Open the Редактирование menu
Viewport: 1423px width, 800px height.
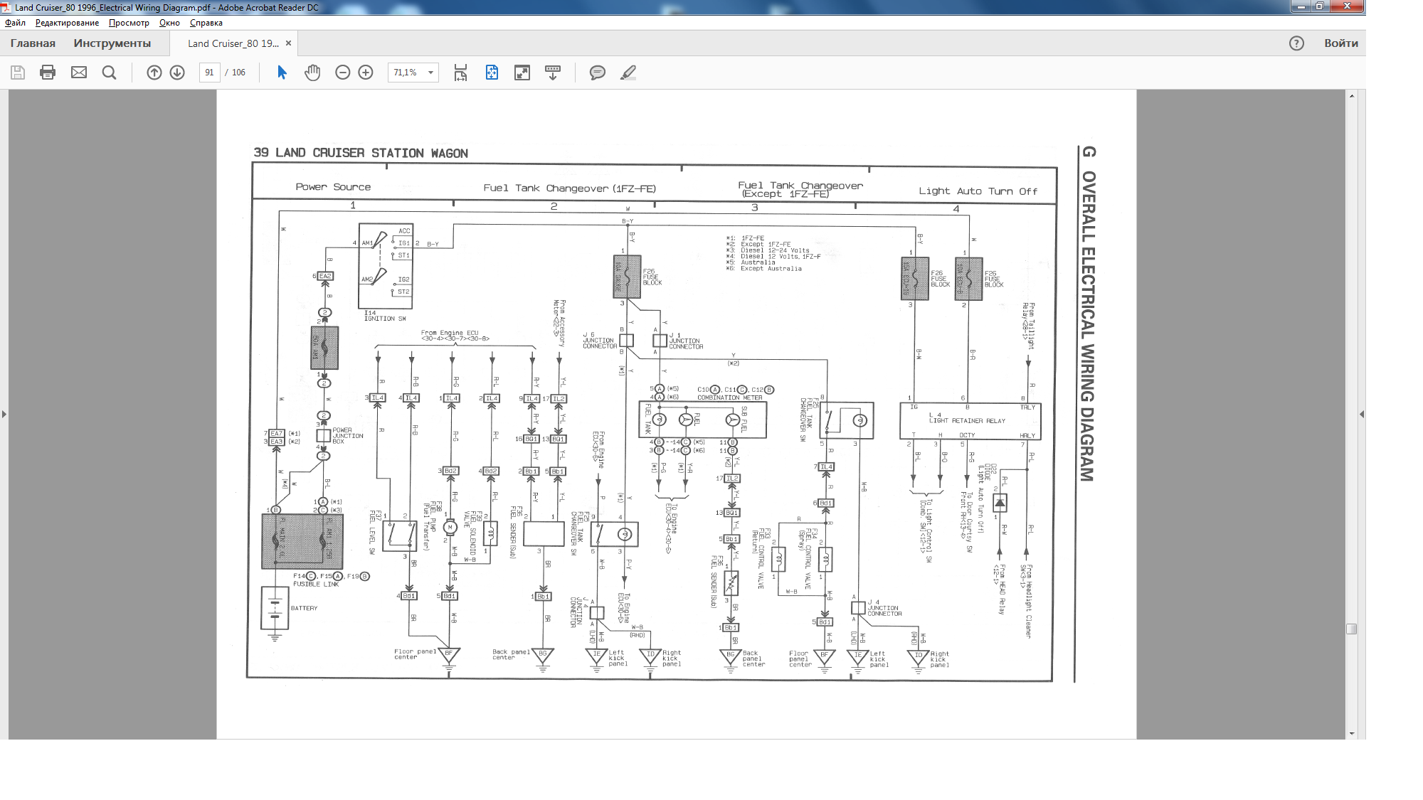[67, 23]
